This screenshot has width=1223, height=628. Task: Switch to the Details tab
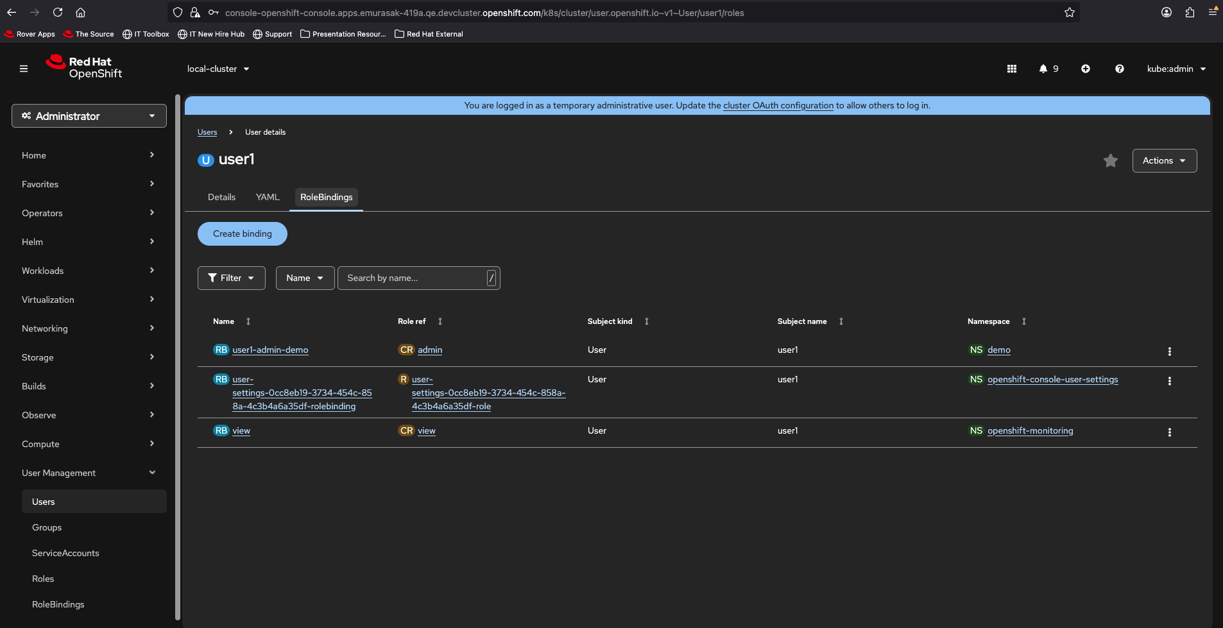coord(221,197)
